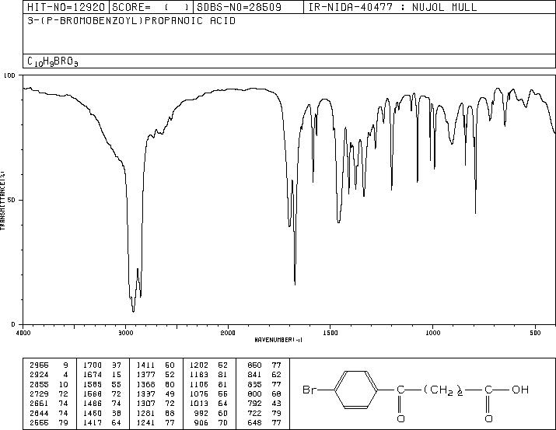Click the 4000 tick label on the wavenumber axis
This screenshot has height=430, width=556.
point(23,333)
